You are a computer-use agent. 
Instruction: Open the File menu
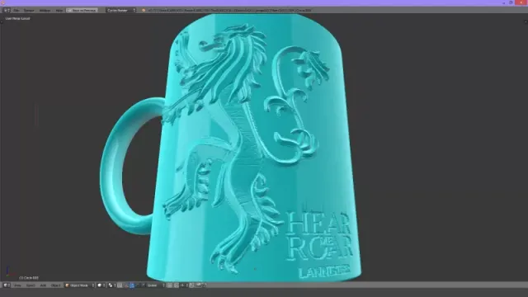pos(16,11)
